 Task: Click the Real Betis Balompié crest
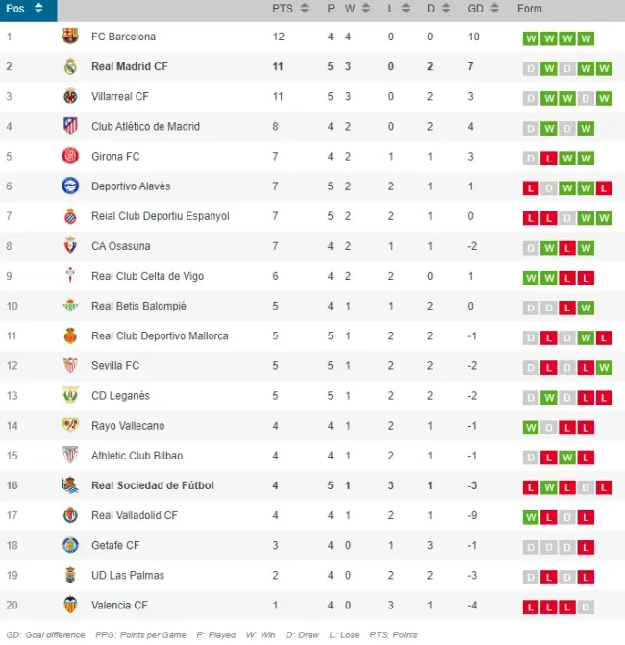(x=70, y=306)
